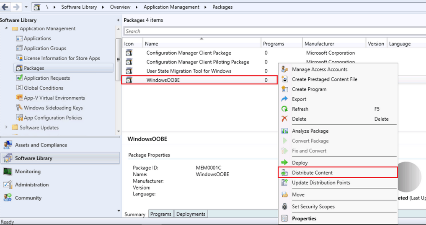Choose Manage Access Accounts from context menu

[x=338, y=69]
